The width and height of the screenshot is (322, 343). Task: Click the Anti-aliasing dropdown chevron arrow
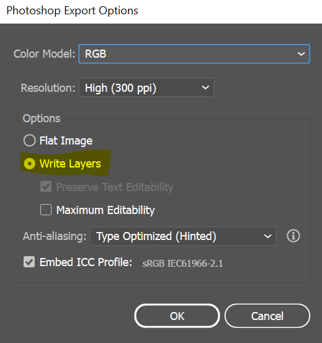267,236
